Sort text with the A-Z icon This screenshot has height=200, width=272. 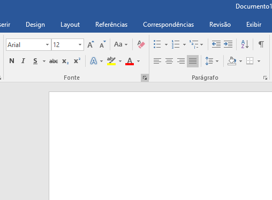tap(245, 44)
